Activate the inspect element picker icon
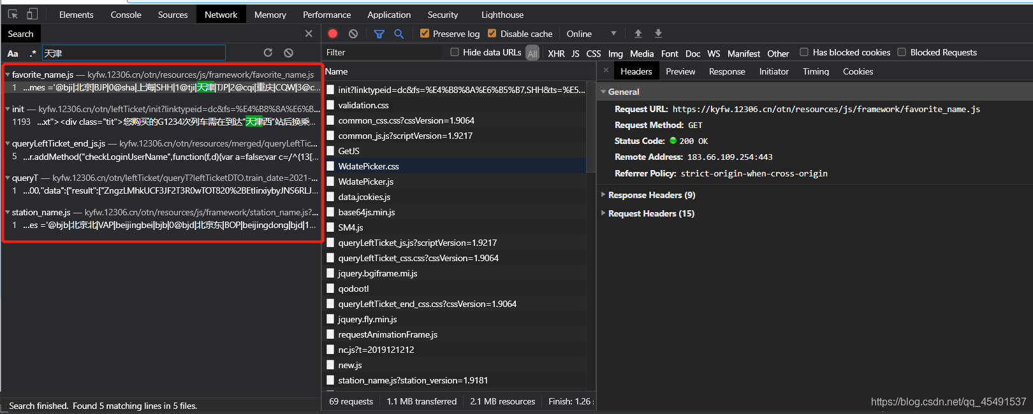The image size is (1033, 414). tap(13, 14)
